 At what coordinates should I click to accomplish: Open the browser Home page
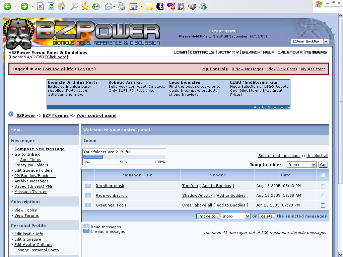(x=62, y=6)
